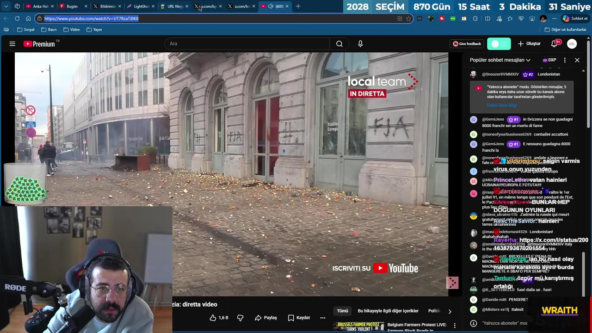Open browser tab actions dropdown
The height and width of the screenshot is (333, 592).
(x=6, y=6)
